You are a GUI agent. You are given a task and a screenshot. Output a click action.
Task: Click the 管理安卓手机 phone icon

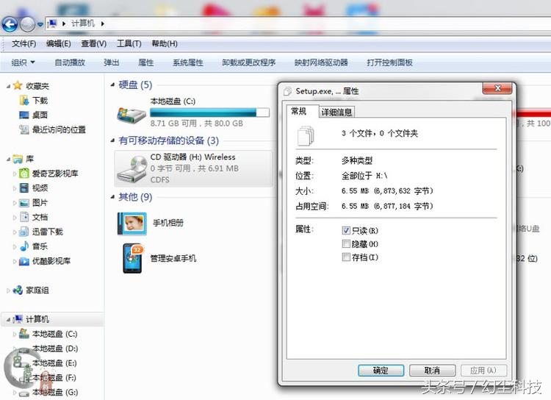point(132,258)
